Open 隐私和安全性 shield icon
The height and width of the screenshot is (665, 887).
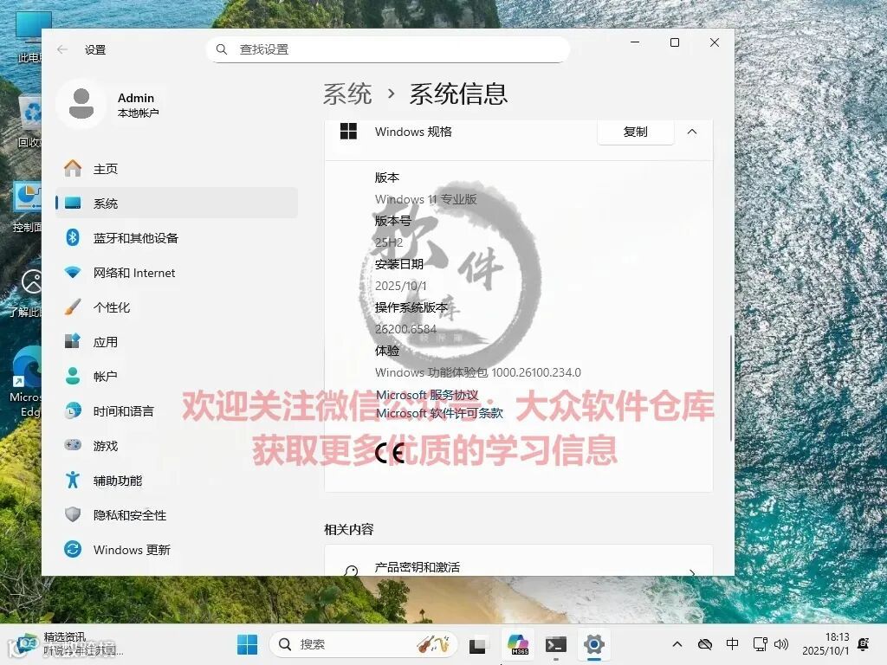click(73, 514)
